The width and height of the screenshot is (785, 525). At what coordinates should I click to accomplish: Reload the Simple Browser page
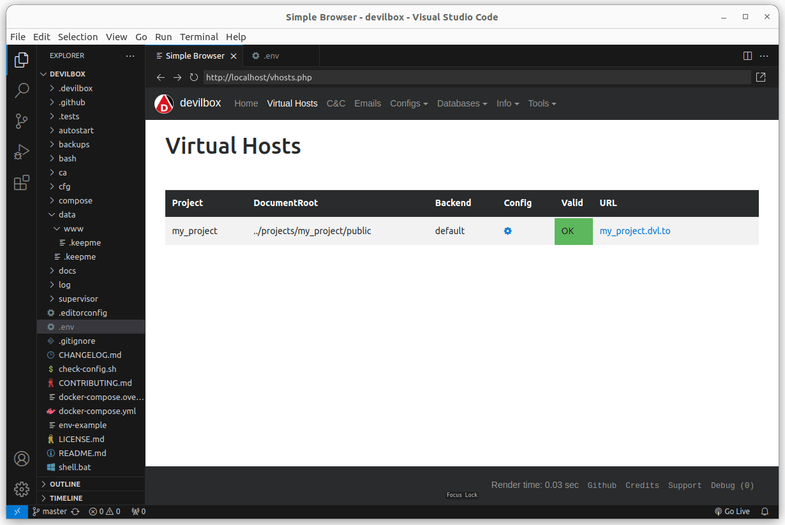tap(194, 77)
